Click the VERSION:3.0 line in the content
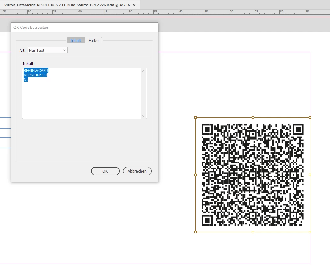The image size is (330, 268). [35, 75]
